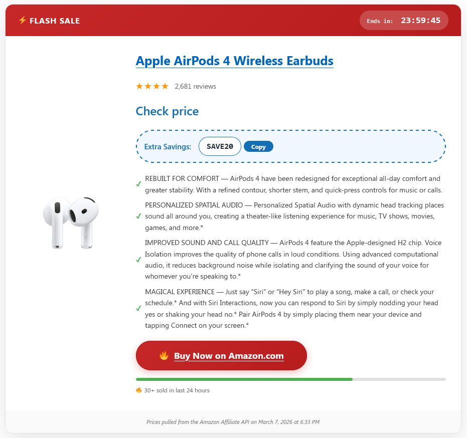Click the checkmark next to Personalized Spatial Audio
The image size is (467, 438).
click(138, 216)
